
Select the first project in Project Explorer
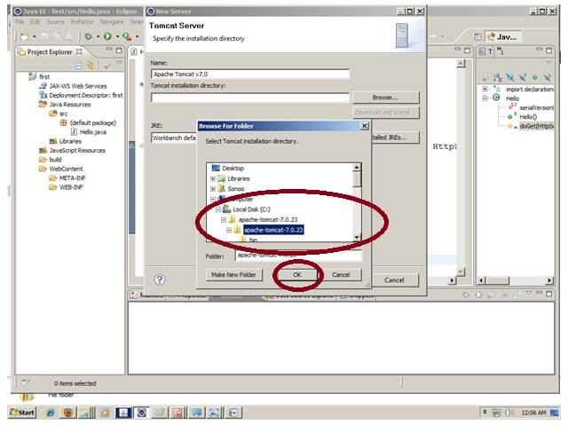[44, 76]
